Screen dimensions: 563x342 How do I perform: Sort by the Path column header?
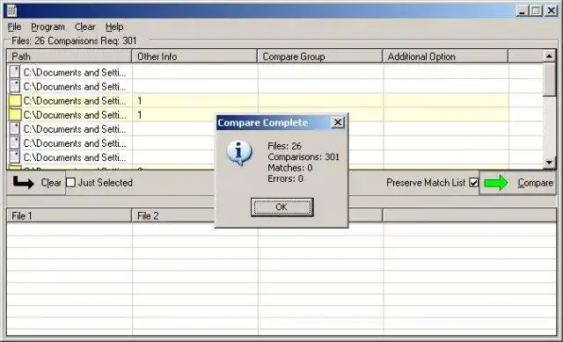point(69,56)
